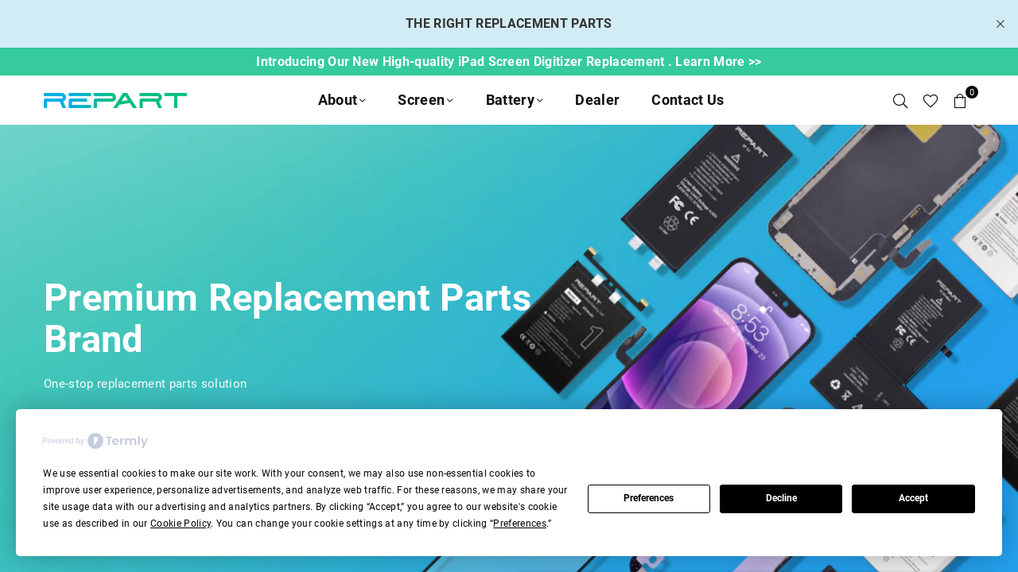Dismiss the top announcement bar
1018x572 pixels.
tap(1001, 24)
